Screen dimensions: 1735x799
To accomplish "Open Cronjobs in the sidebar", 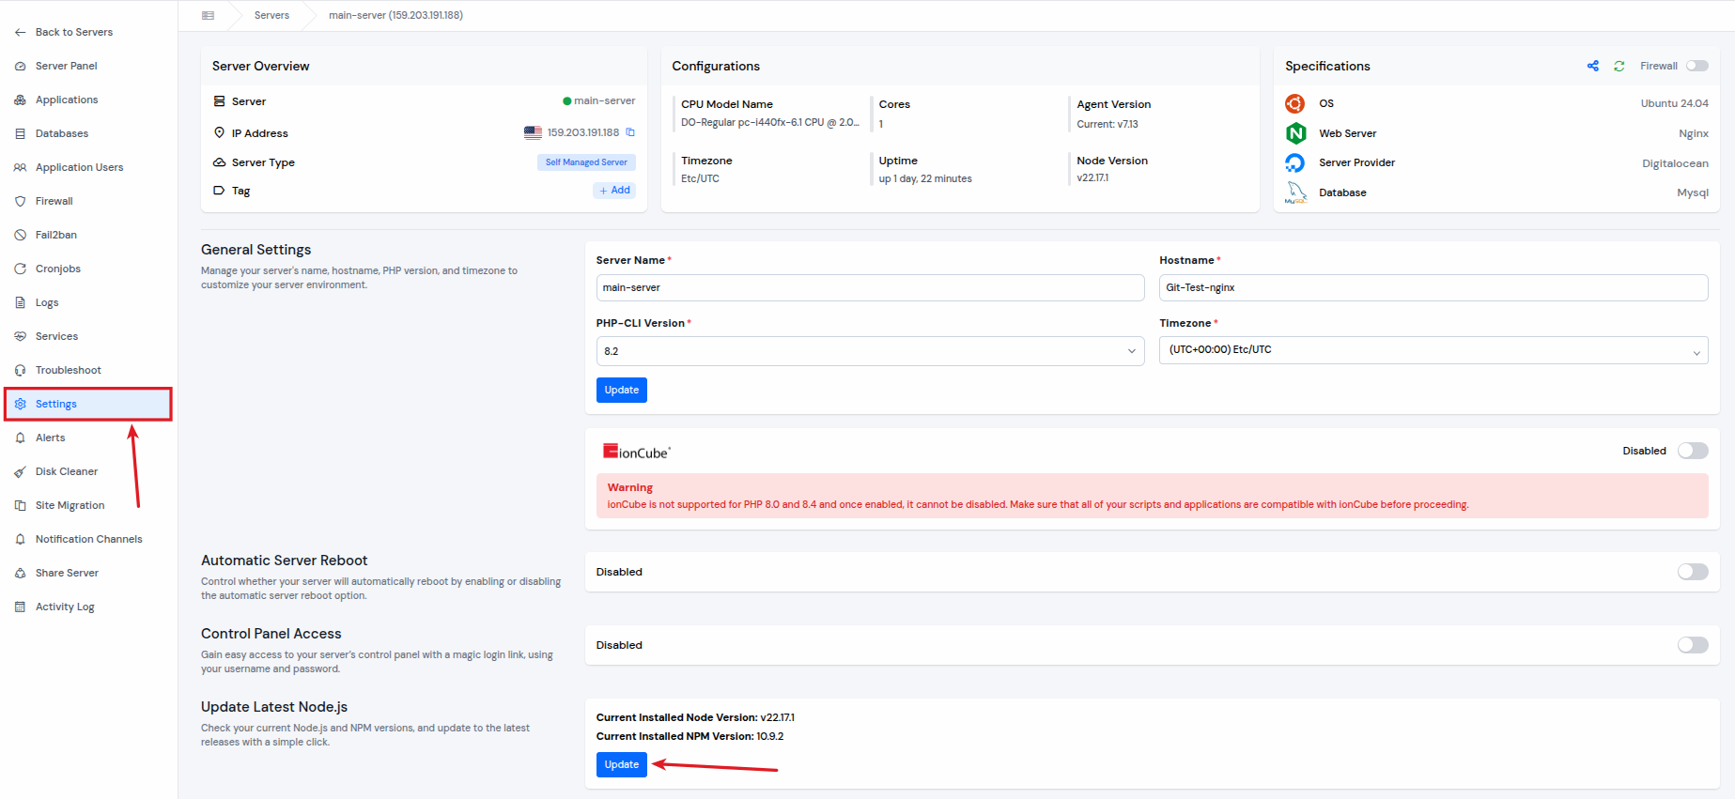I will click(x=58, y=269).
